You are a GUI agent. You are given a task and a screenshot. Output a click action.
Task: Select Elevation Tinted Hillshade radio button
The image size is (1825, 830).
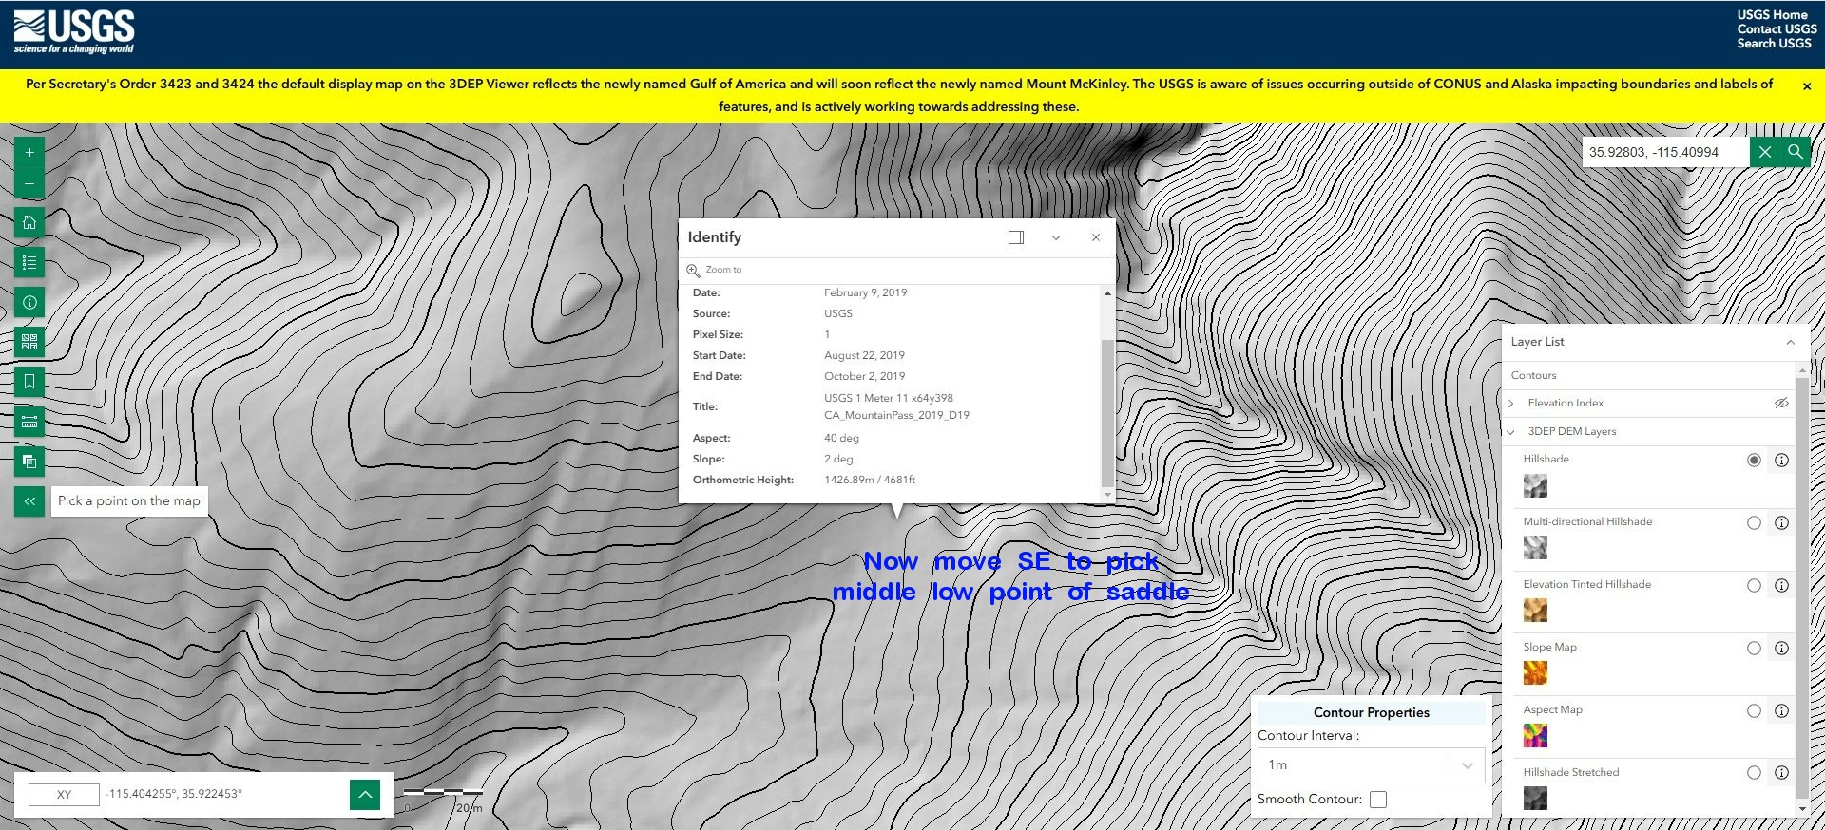pyautogui.click(x=1755, y=586)
